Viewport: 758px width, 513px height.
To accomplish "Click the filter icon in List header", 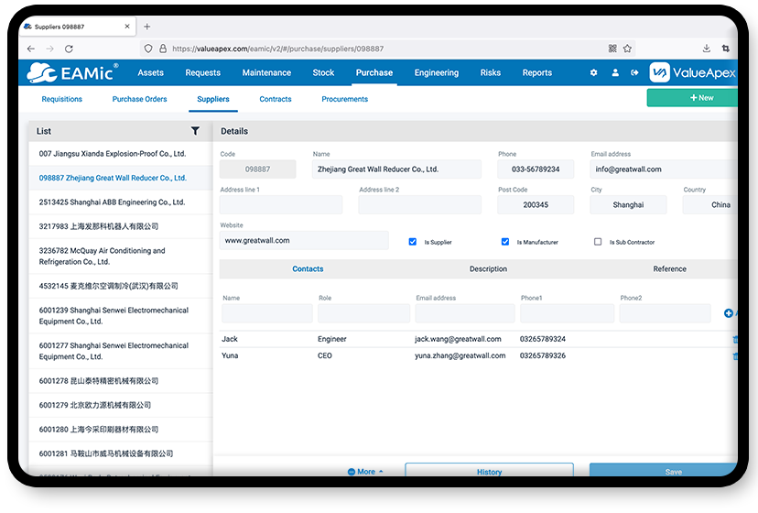I will click(195, 131).
